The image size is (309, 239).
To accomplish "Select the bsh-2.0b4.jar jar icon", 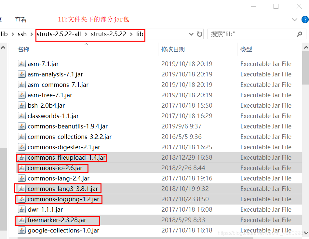I will pyautogui.click(x=21, y=105).
